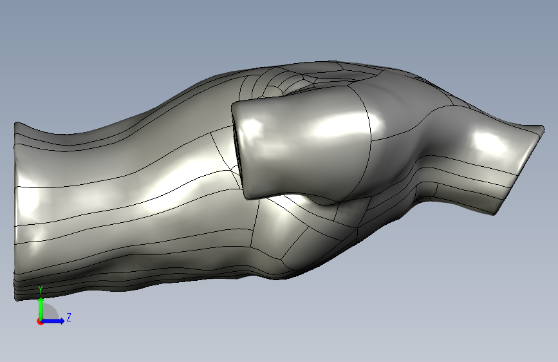Click the blue Z axis arrow of the triad
This screenshot has height=362, width=558.
coord(53,321)
